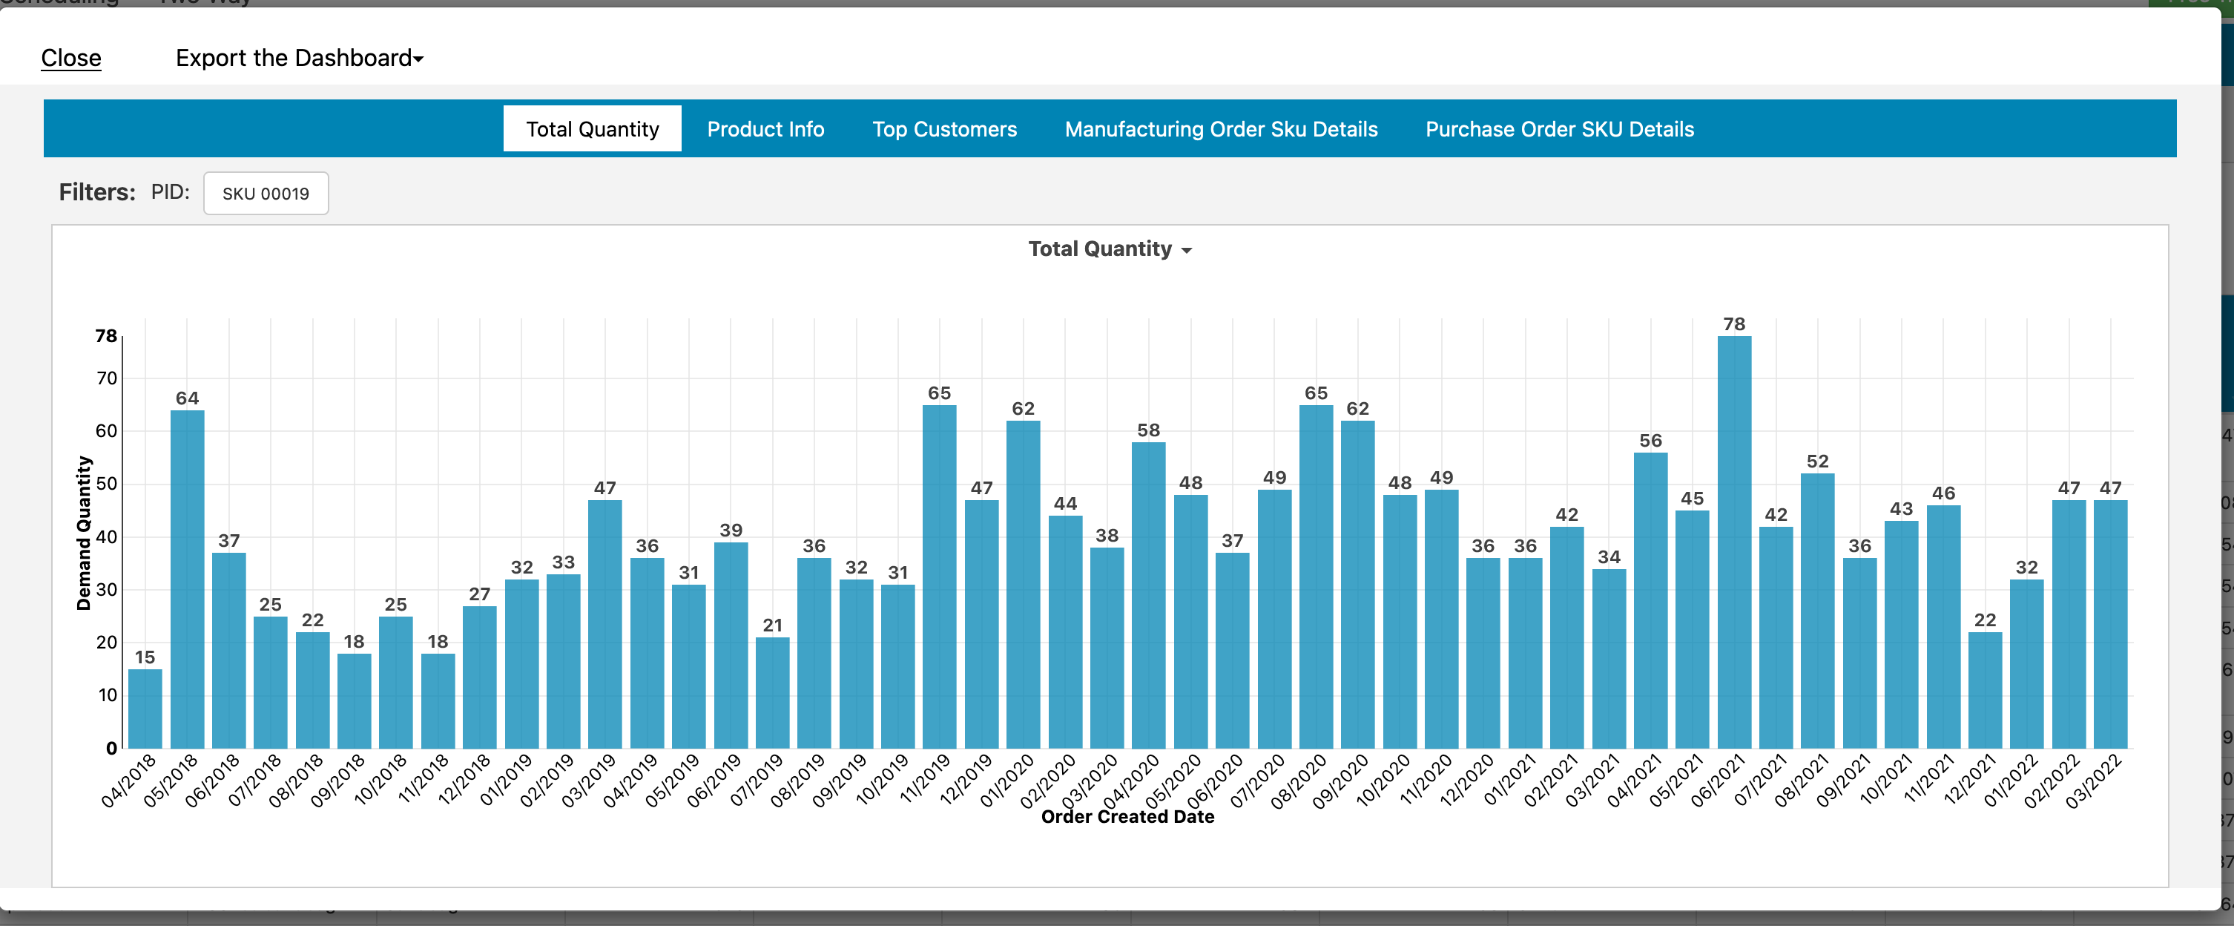The image size is (2234, 926).
Task: Go to Manufacturing Order Sku Details tab
Action: (x=1221, y=128)
